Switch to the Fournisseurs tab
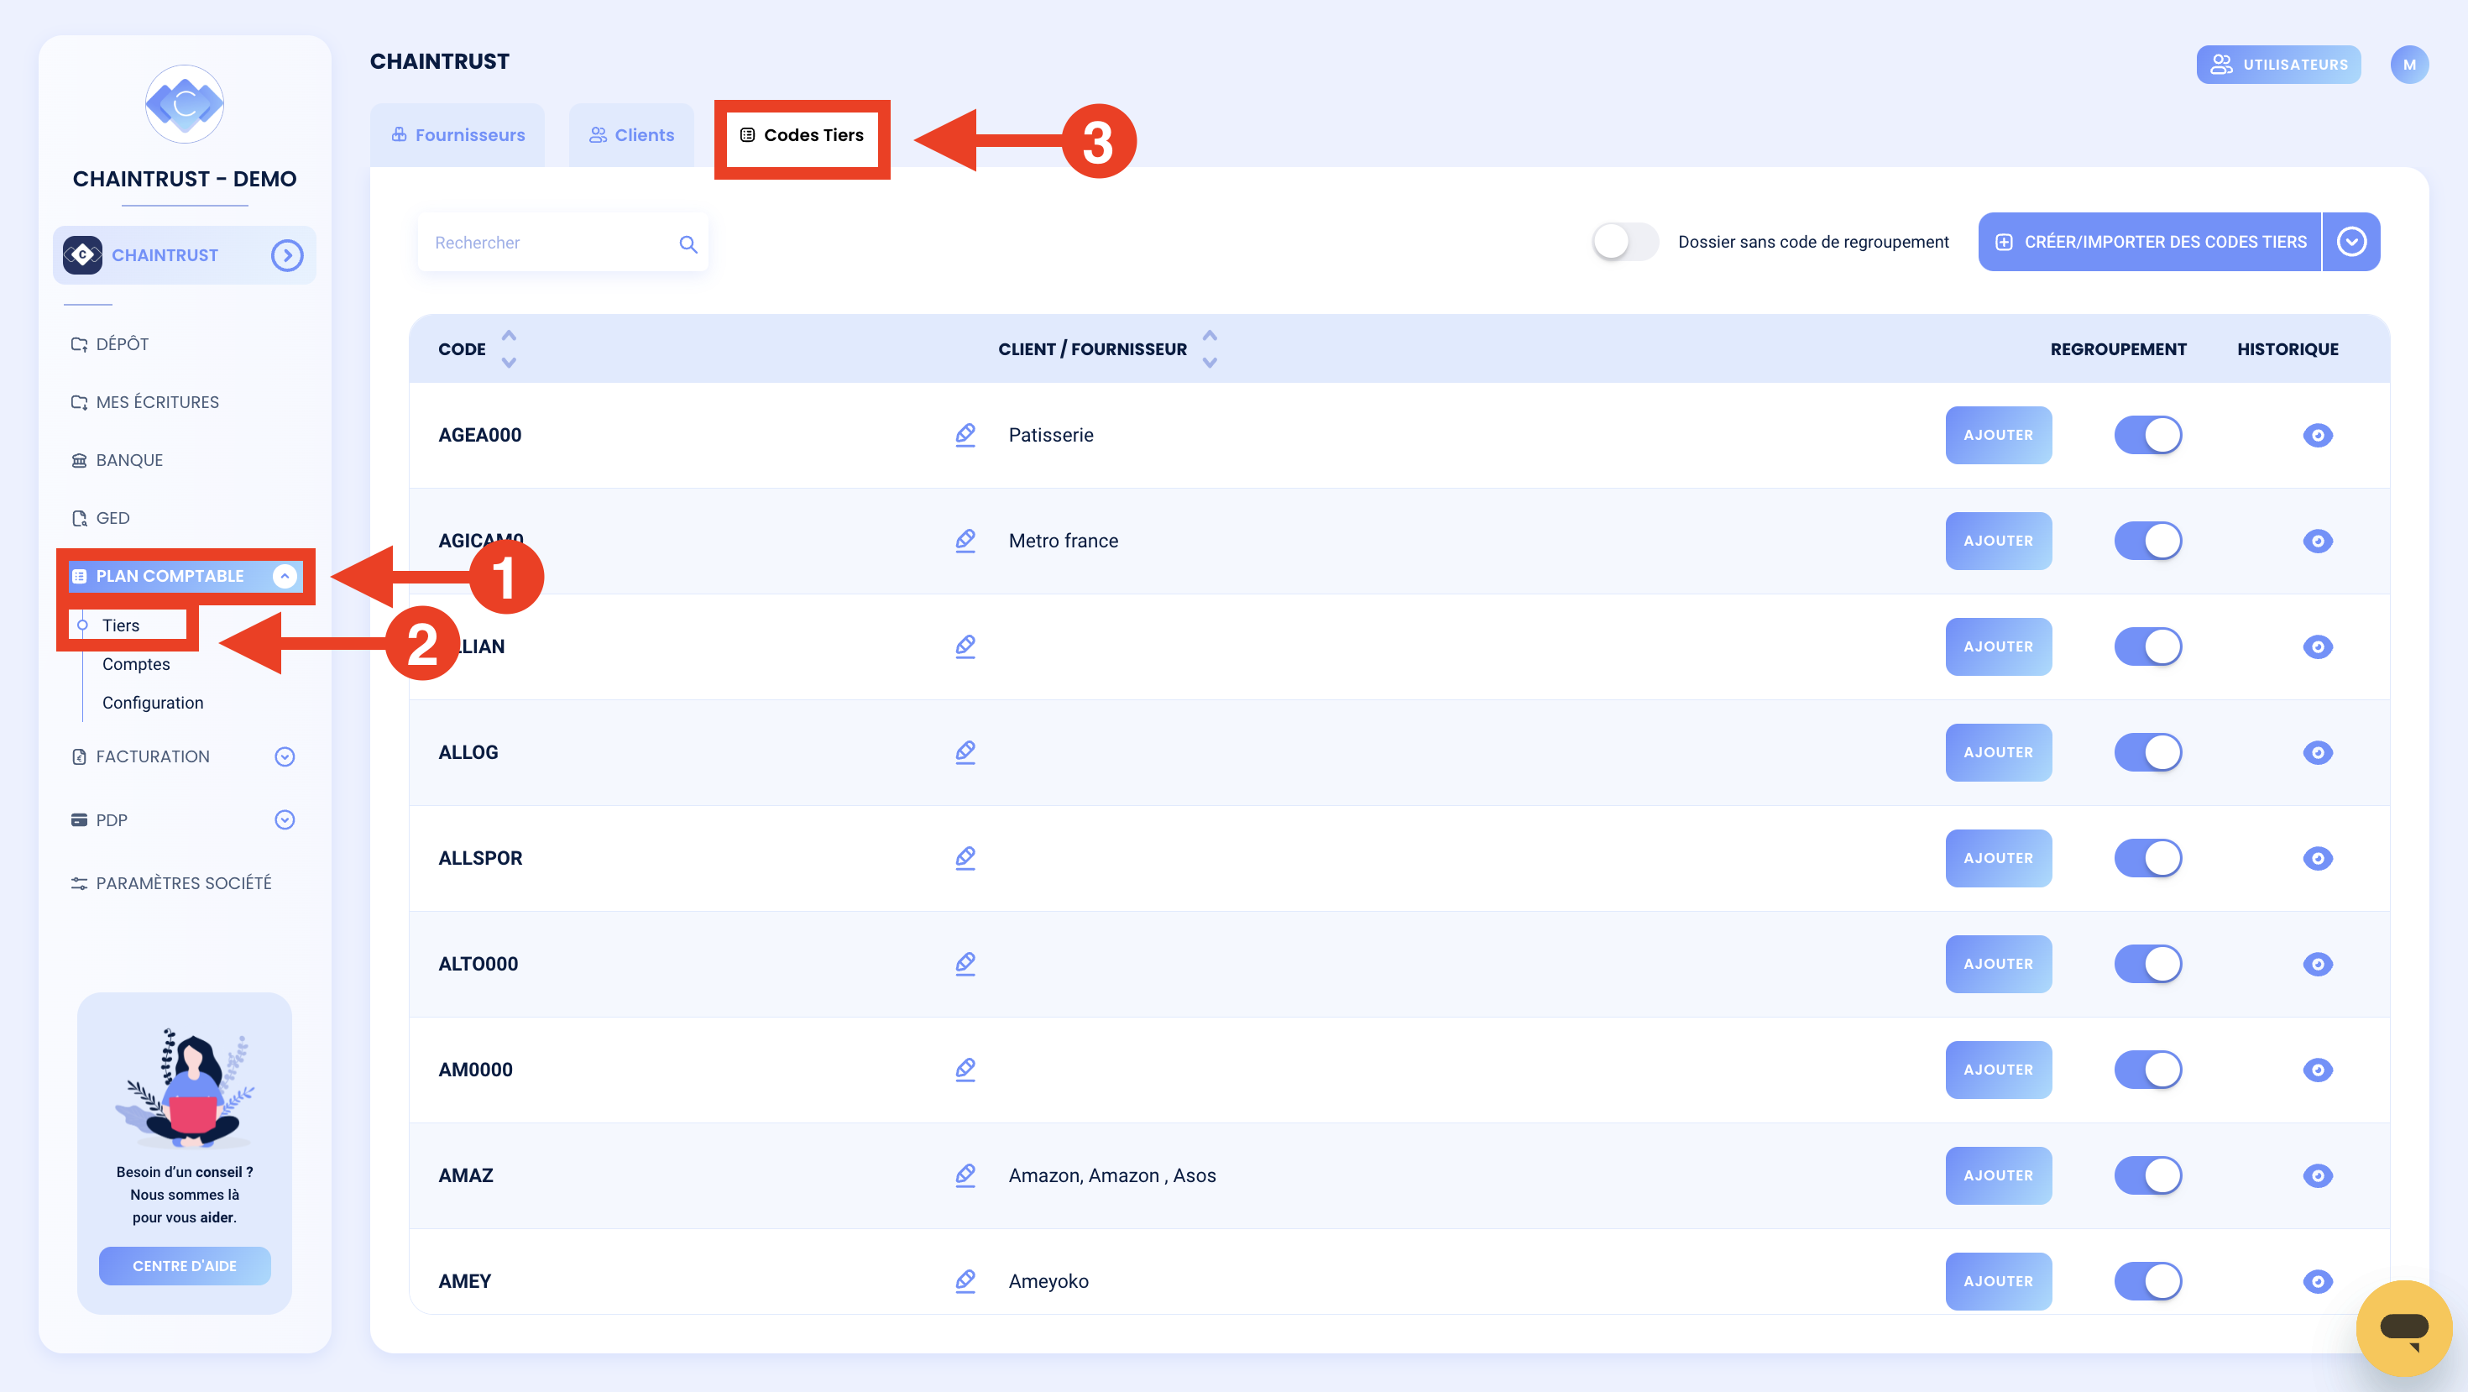The image size is (2468, 1392). (458, 135)
